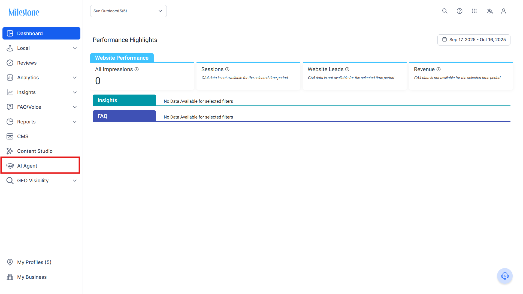This screenshot has height=294, width=523.
Task: Click the info icon beside Website Leads
Action: [347, 69]
